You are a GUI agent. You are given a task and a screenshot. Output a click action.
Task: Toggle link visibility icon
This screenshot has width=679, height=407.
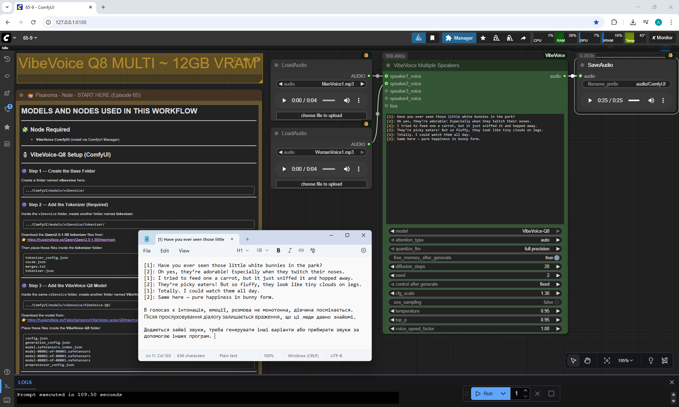(x=665, y=360)
